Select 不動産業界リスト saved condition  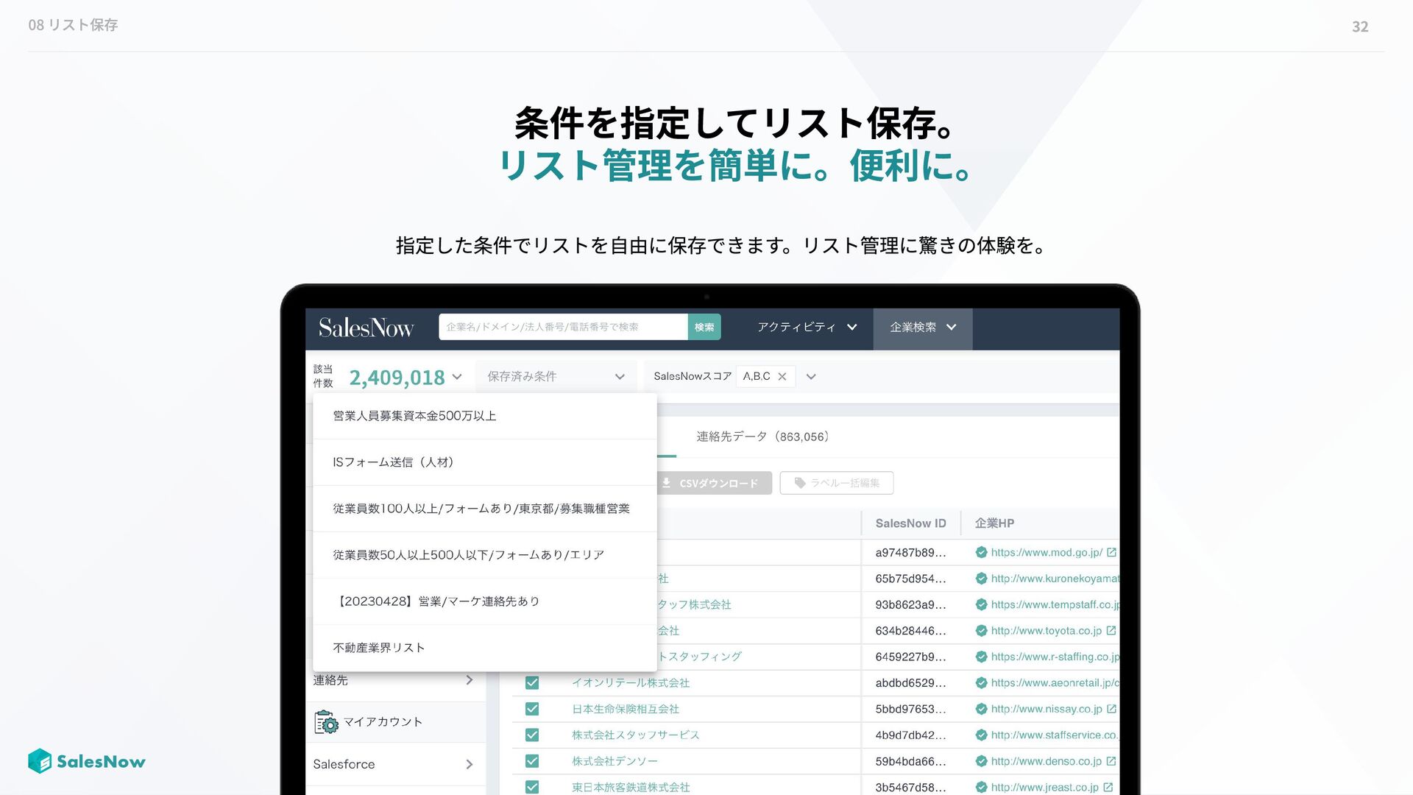point(484,648)
